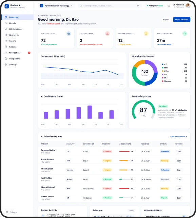
Task: Click the DICOM Viewer sidebar icon
Action: tap(6, 29)
